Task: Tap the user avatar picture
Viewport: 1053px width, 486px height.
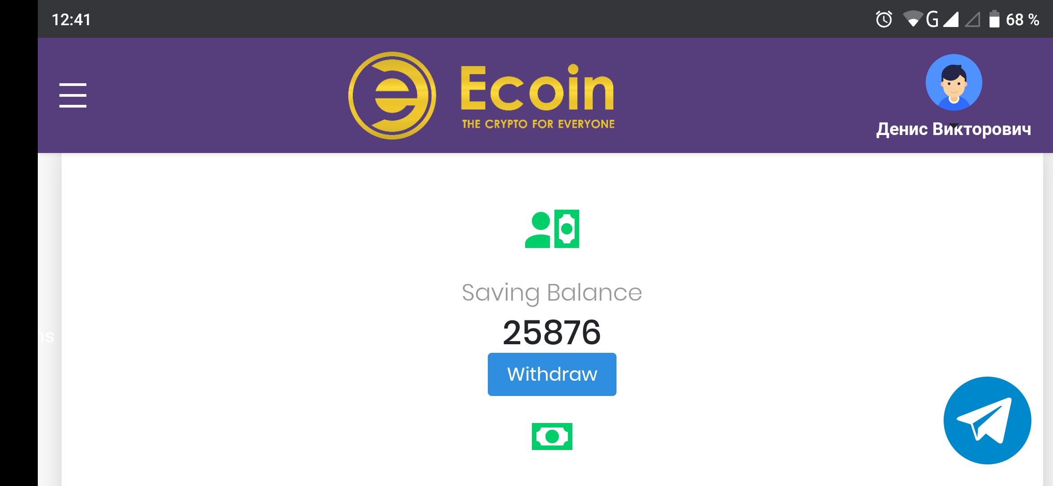Action: (x=954, y=82)
